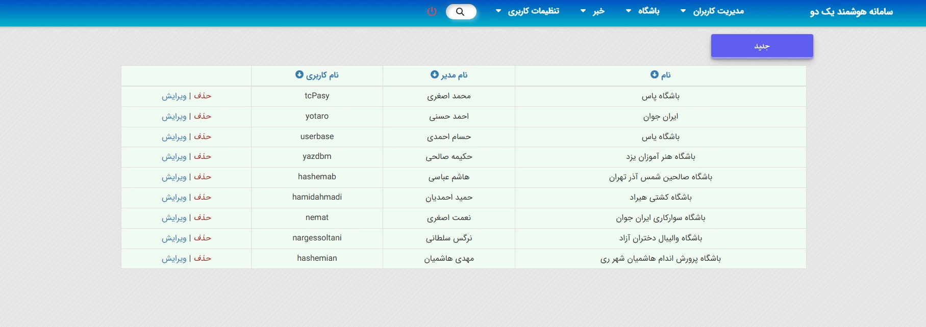The height and width of the screenshot is (327, 926).
Task: Select the manager name مهدی هاشمیان
Action: coord(449,258)
